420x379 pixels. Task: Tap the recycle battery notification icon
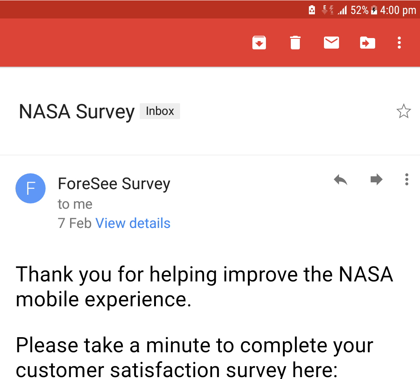(x=312, y=10)
